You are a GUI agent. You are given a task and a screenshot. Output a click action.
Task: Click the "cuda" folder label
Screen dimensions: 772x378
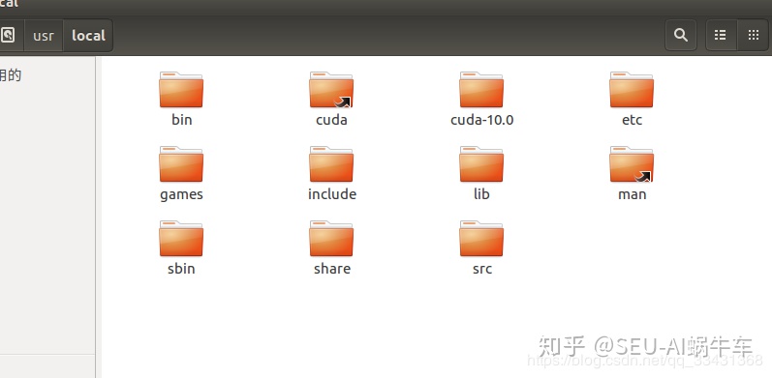click(x=331, y=120)
